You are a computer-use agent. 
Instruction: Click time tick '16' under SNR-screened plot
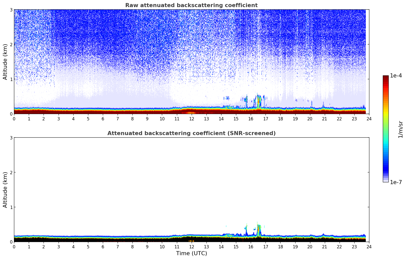click(x=251, y=247)
